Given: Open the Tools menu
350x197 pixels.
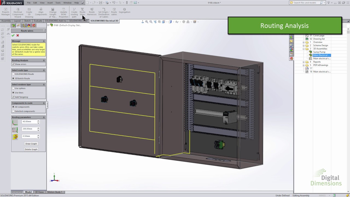Looking at the screenshot, I should click(x=58, y=3).
